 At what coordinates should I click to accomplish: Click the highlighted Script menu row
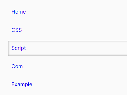click(68, 48)
